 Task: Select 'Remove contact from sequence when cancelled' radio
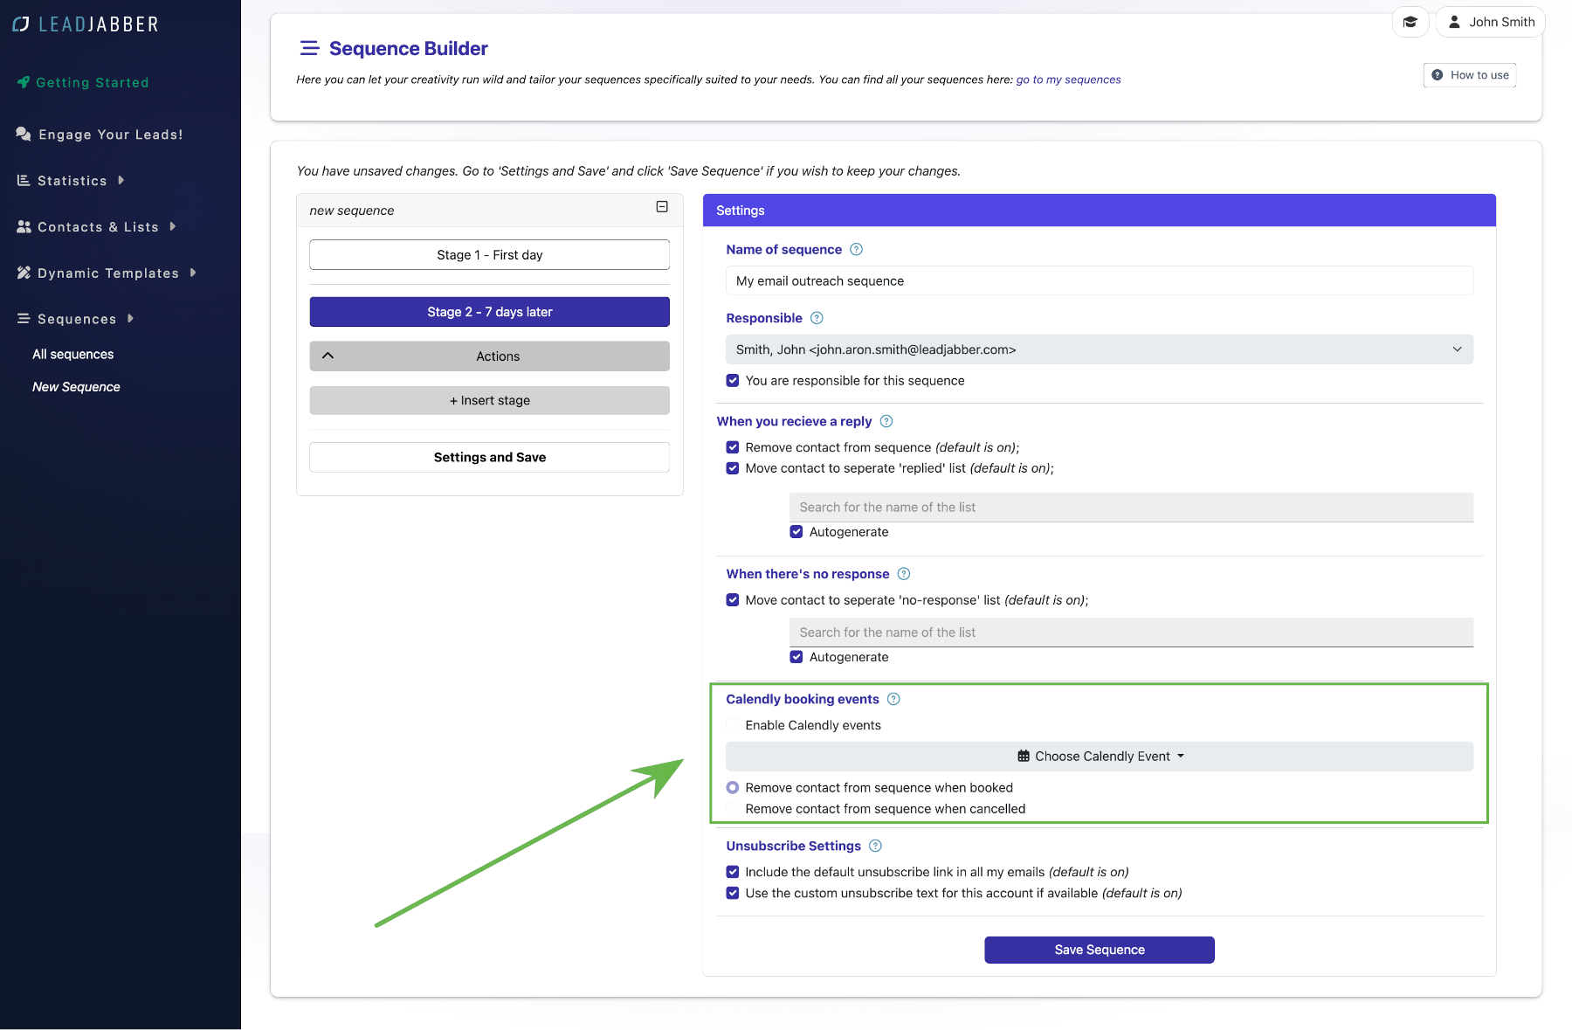[x=733, y=809]
